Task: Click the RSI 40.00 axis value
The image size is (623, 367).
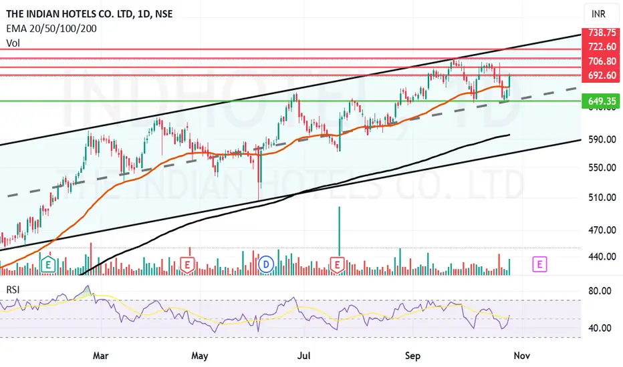Action: [x=600, y=328]
